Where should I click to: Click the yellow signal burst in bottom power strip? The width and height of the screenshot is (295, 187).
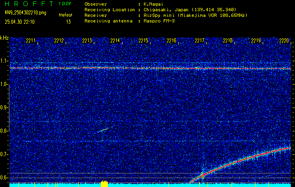(x=104, y=184)
